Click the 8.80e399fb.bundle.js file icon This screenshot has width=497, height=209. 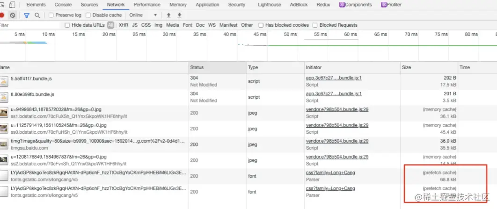pyautogui.click(x=4, y=97)
